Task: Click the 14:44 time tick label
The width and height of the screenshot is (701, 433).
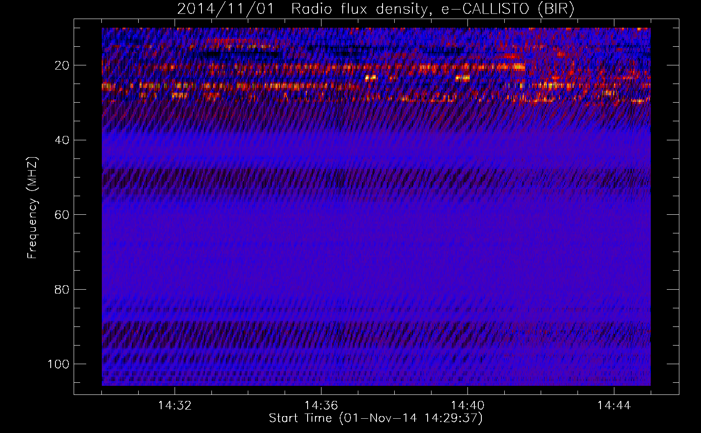Action: point(614,406)
